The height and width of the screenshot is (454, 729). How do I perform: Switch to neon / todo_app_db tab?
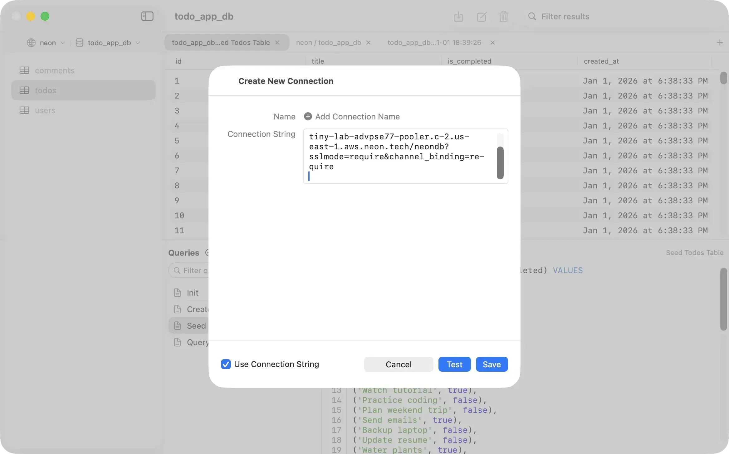pyautogui.click(x=329, y=42)
